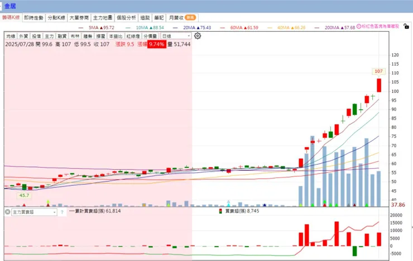Toggle the 本益比 overlay button
413x261 pixels.
116,36
